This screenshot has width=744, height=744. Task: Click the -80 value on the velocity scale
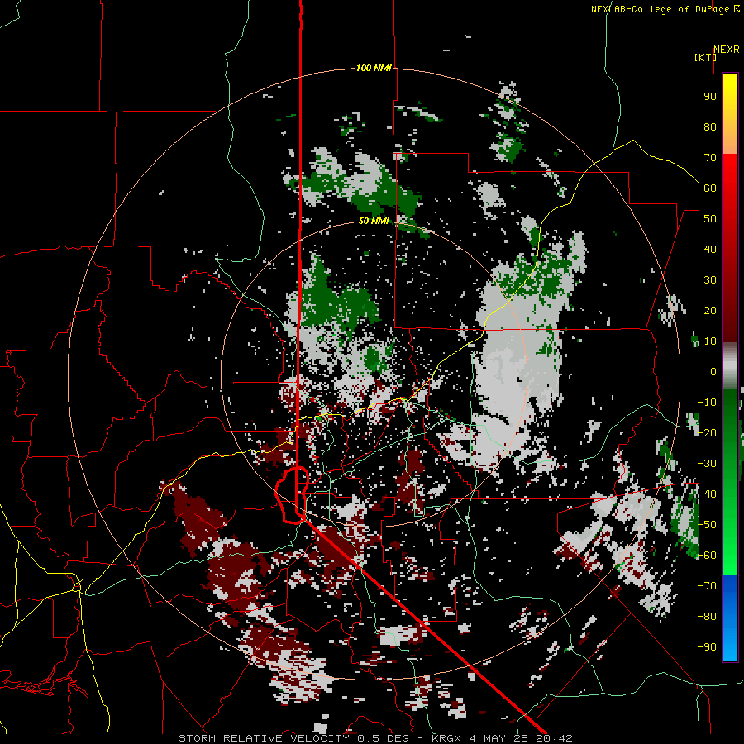707,617
